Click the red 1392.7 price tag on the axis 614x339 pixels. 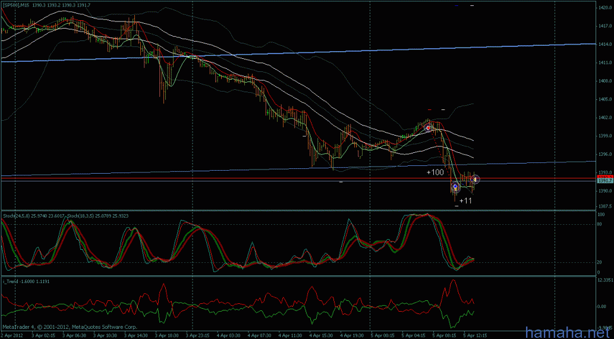pos(606,178)
